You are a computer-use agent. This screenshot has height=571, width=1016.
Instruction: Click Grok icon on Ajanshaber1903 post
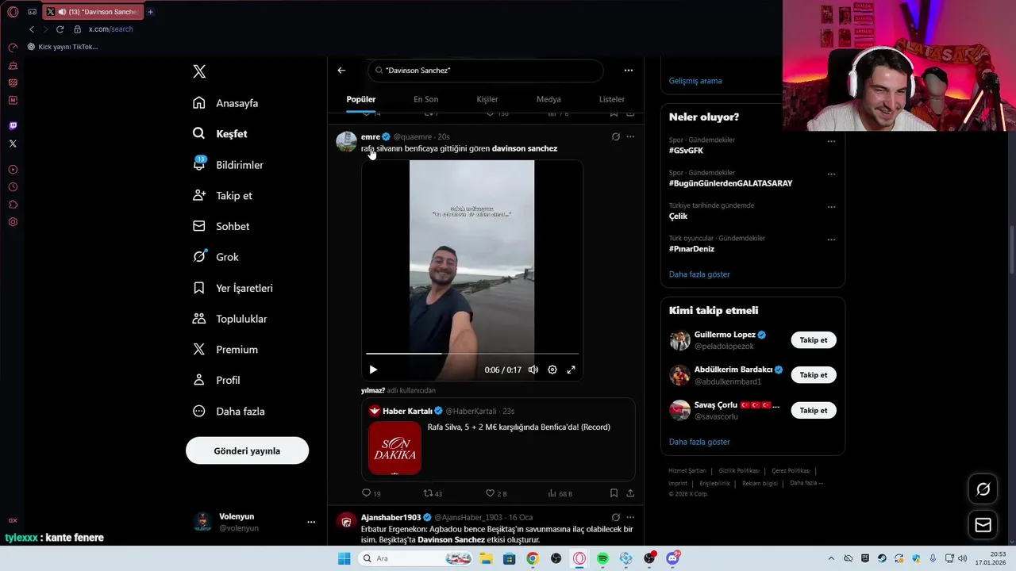point(615,517)
